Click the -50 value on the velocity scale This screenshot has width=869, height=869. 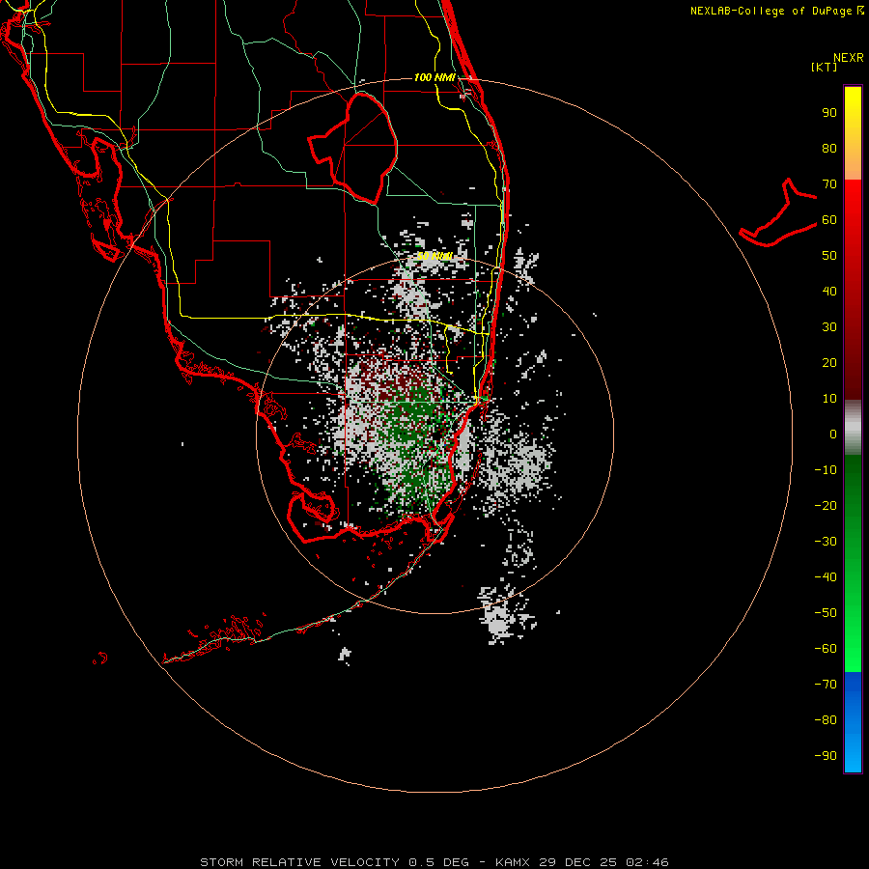pos(826,613)
